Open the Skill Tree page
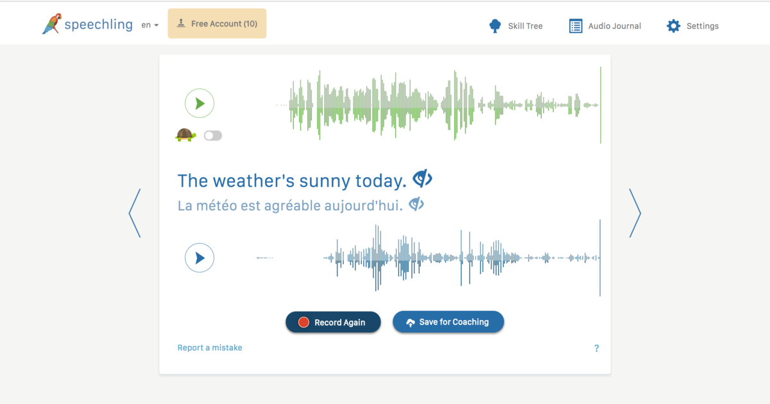 click(516, 26)
